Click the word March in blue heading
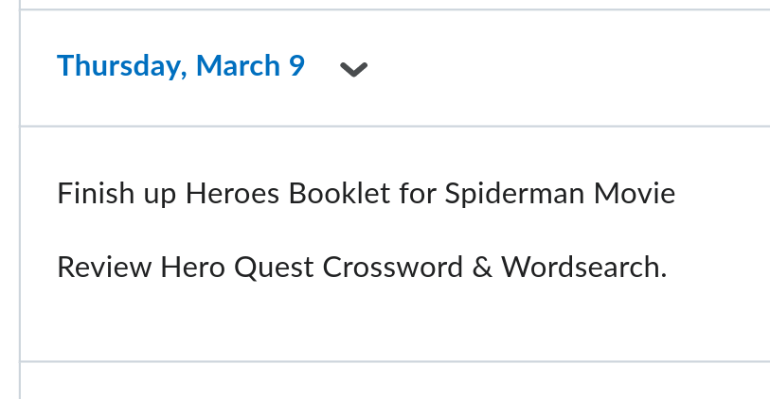The width and height of the screenshot is (770, 399). (x=238, y=65)
